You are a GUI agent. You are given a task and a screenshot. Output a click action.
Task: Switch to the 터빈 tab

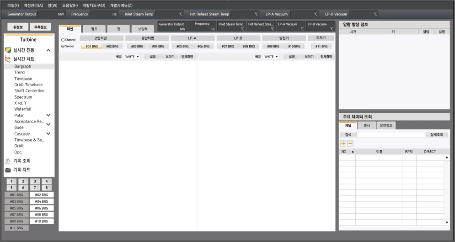pos(70,29)
